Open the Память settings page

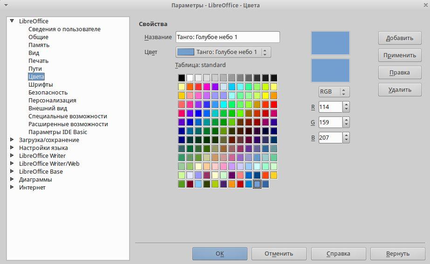pyautogui.click(x=39, y=45)
